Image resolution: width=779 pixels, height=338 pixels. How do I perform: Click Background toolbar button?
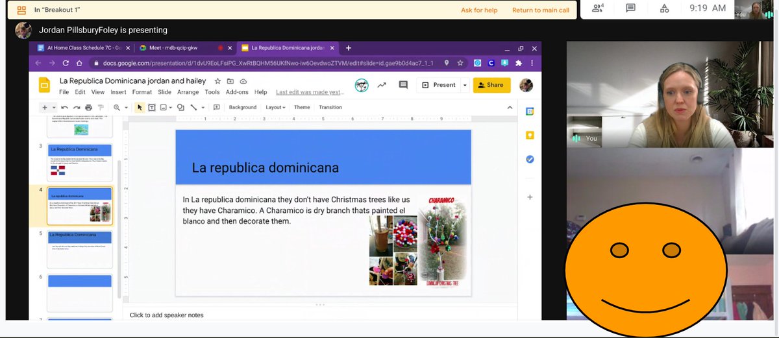(243, 107)
